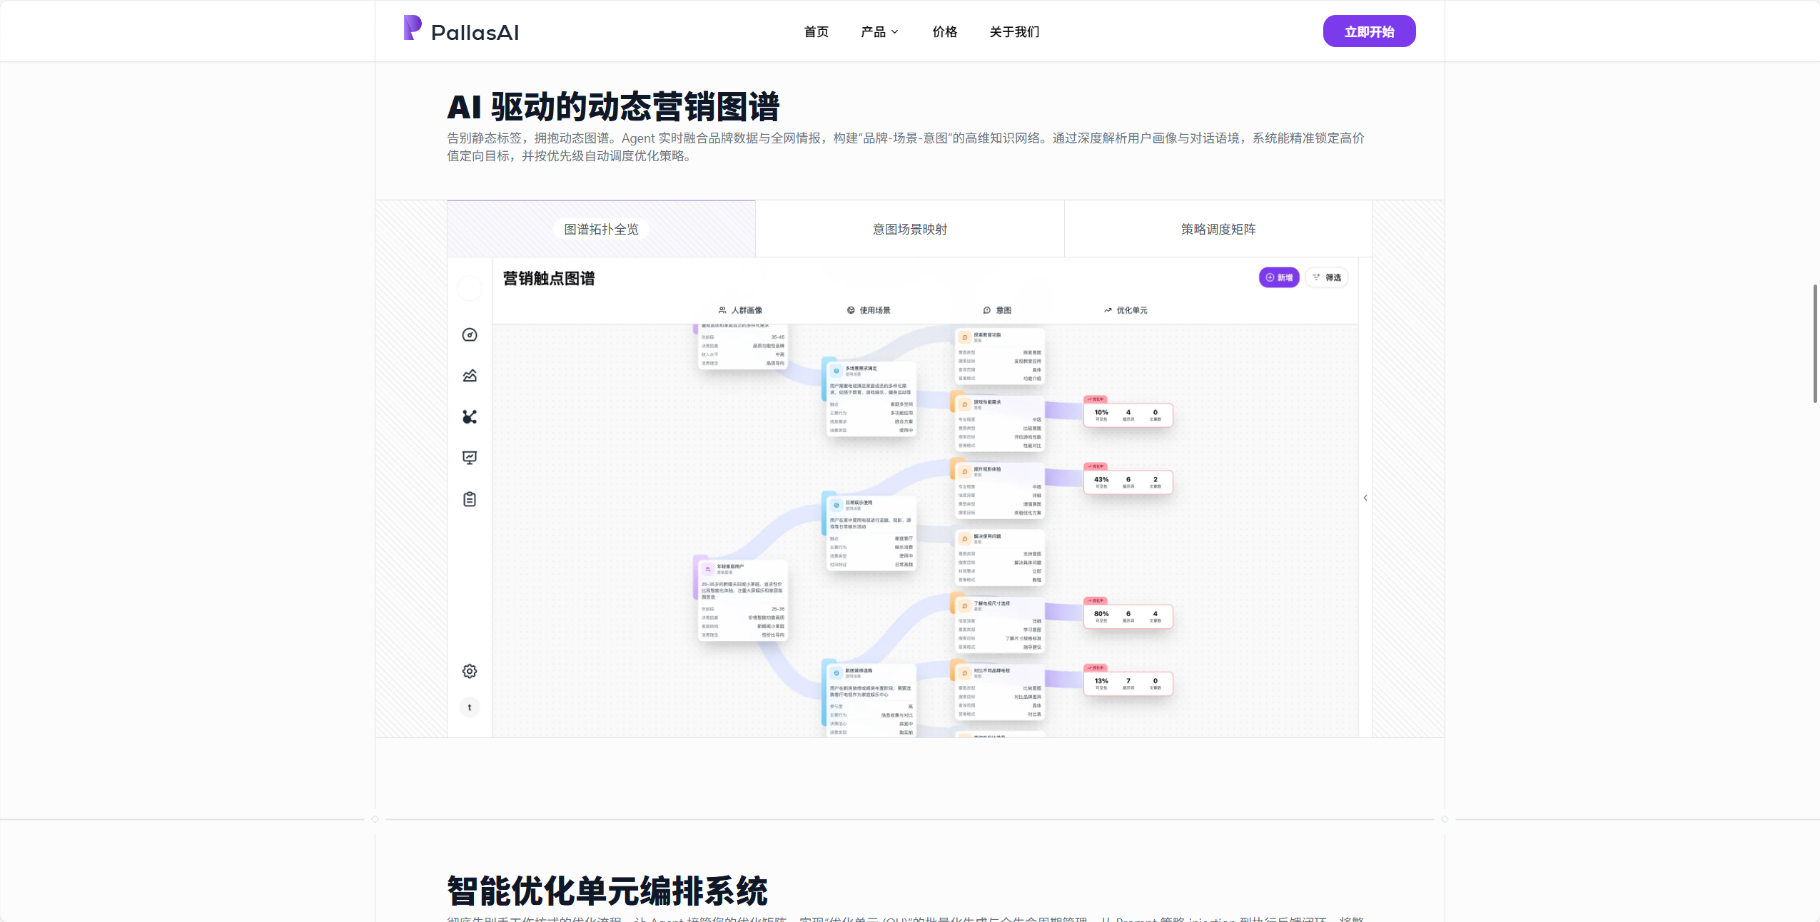1820x922 pixels.
Task: Switch to the 策略调度矩阵 tab
Action: pos(1218,229)
